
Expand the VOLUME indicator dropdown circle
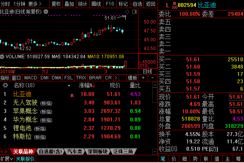click(2, 57)
